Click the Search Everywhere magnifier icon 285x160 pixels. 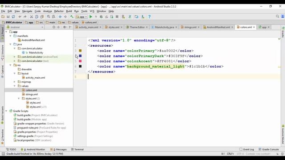[x=277, y=16]
